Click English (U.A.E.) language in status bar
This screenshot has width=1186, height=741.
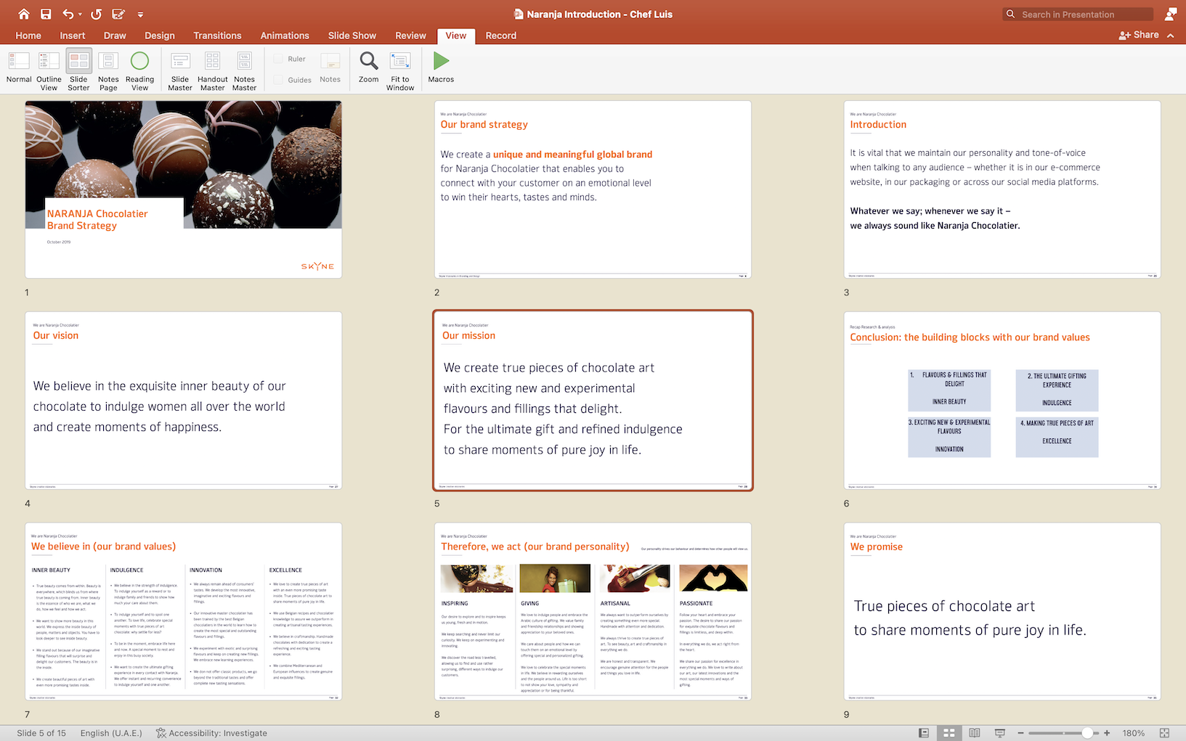click(111, 733)
